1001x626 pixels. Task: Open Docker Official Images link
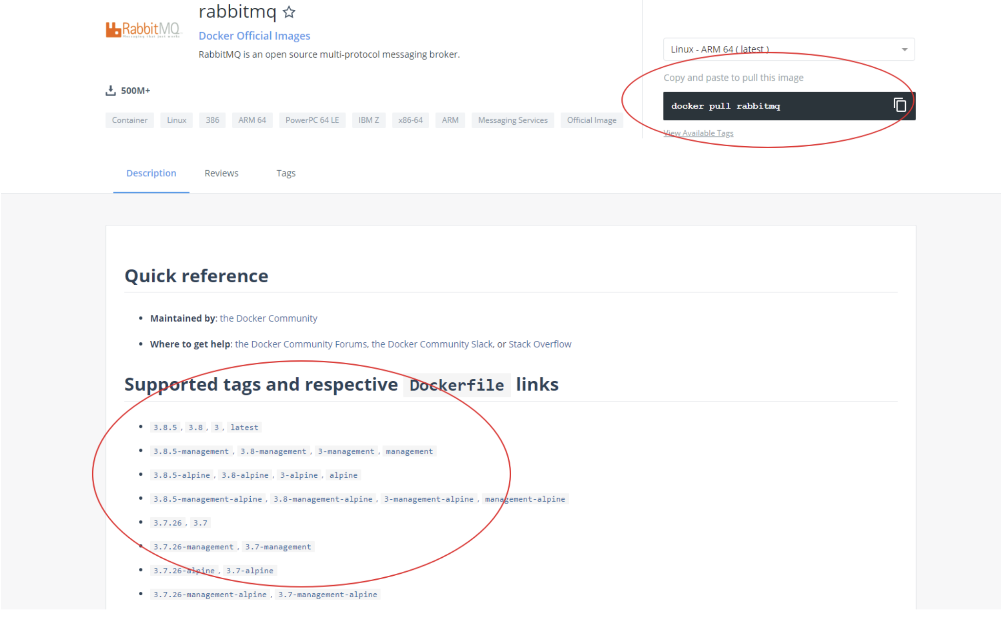[x=254, y=36]
